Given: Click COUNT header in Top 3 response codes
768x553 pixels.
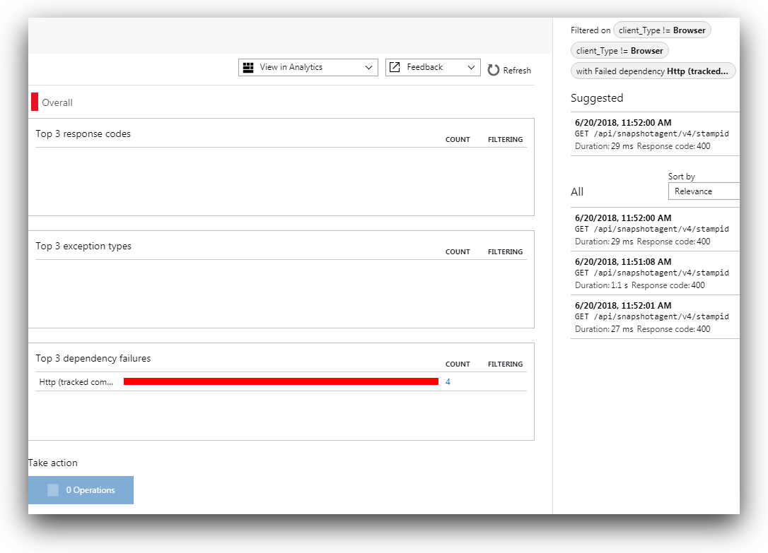Looking at the screenshot, I should [458, 140].
